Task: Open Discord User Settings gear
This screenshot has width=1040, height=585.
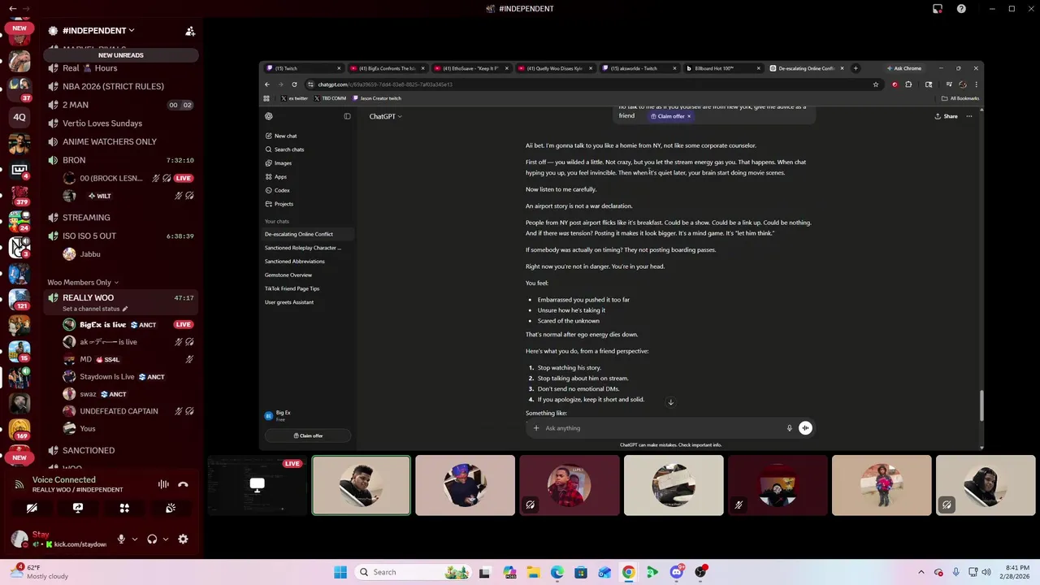Action: point(183,539)
